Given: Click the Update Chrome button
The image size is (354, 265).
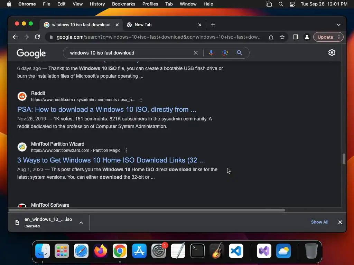Looking at the screenshot, I should click(x=325, y=37).
